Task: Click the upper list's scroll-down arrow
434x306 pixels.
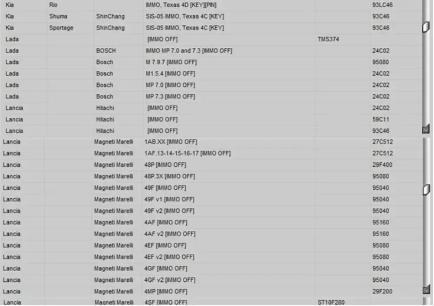Action: 426,129
